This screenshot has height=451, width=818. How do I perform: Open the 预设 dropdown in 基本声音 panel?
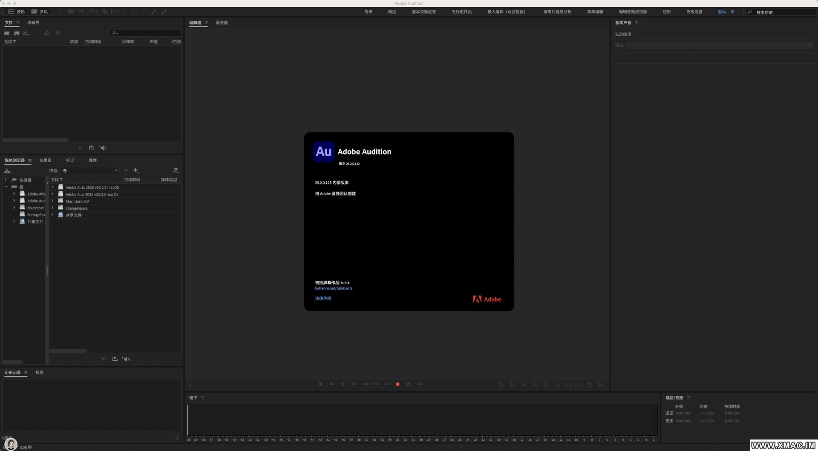click(x=720, y=45)
